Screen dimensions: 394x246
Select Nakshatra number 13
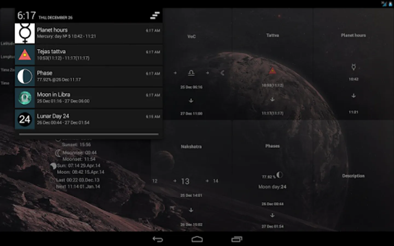point(185,181)
